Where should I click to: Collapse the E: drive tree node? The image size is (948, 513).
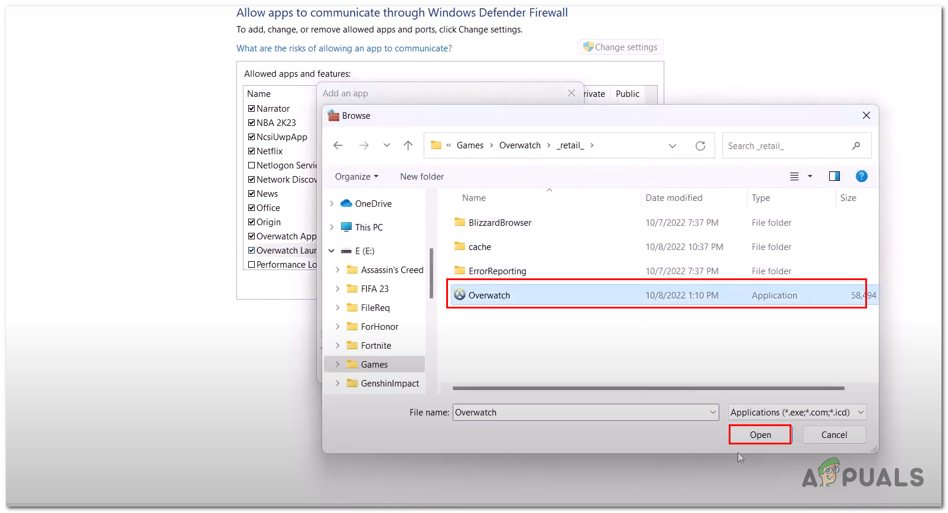332,251
